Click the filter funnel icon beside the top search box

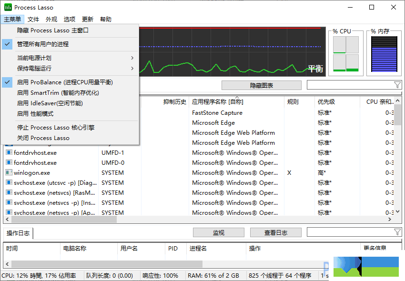pos(398,85)
